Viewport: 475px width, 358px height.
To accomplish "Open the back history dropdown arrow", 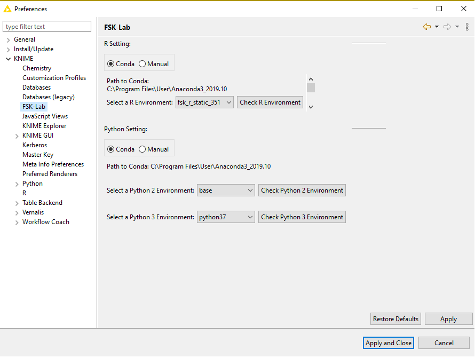I will coord(437,27).
